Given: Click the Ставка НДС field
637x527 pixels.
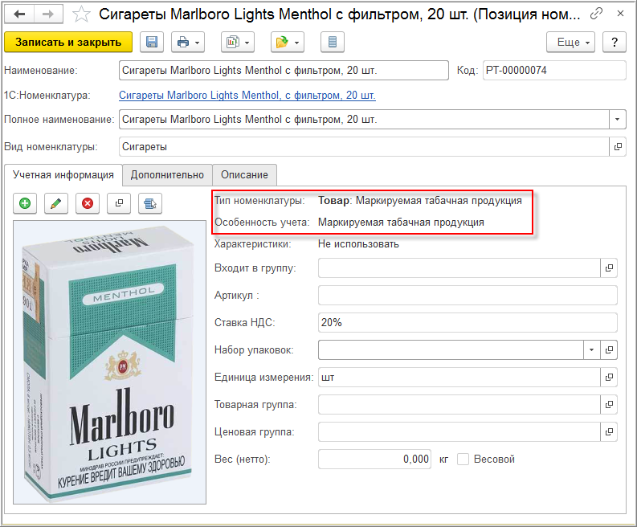Looking at the screenshot, I should point(468,323).
